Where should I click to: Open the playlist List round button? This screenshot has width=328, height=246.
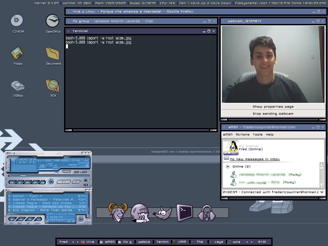[x=81, y=219]
